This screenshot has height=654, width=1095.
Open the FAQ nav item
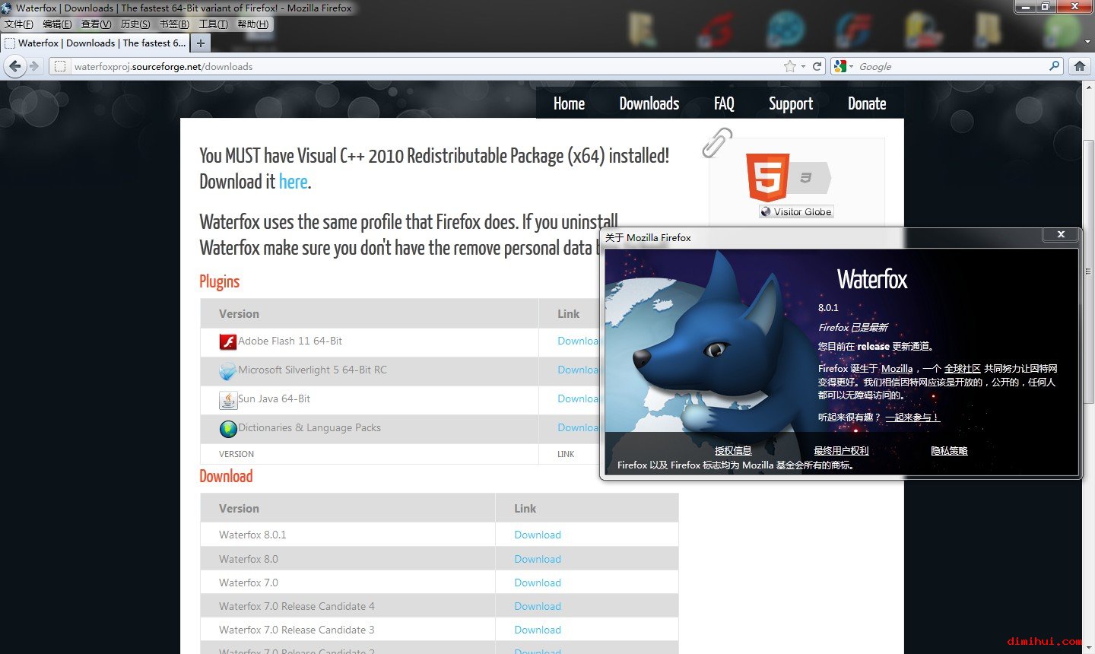pos(724,103)
